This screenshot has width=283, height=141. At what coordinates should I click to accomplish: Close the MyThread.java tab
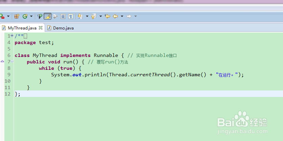coord(41,28)
